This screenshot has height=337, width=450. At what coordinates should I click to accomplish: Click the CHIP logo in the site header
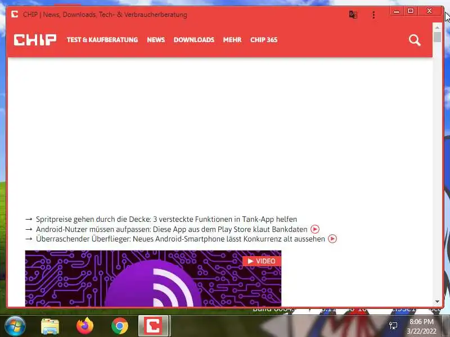[35, 40]
